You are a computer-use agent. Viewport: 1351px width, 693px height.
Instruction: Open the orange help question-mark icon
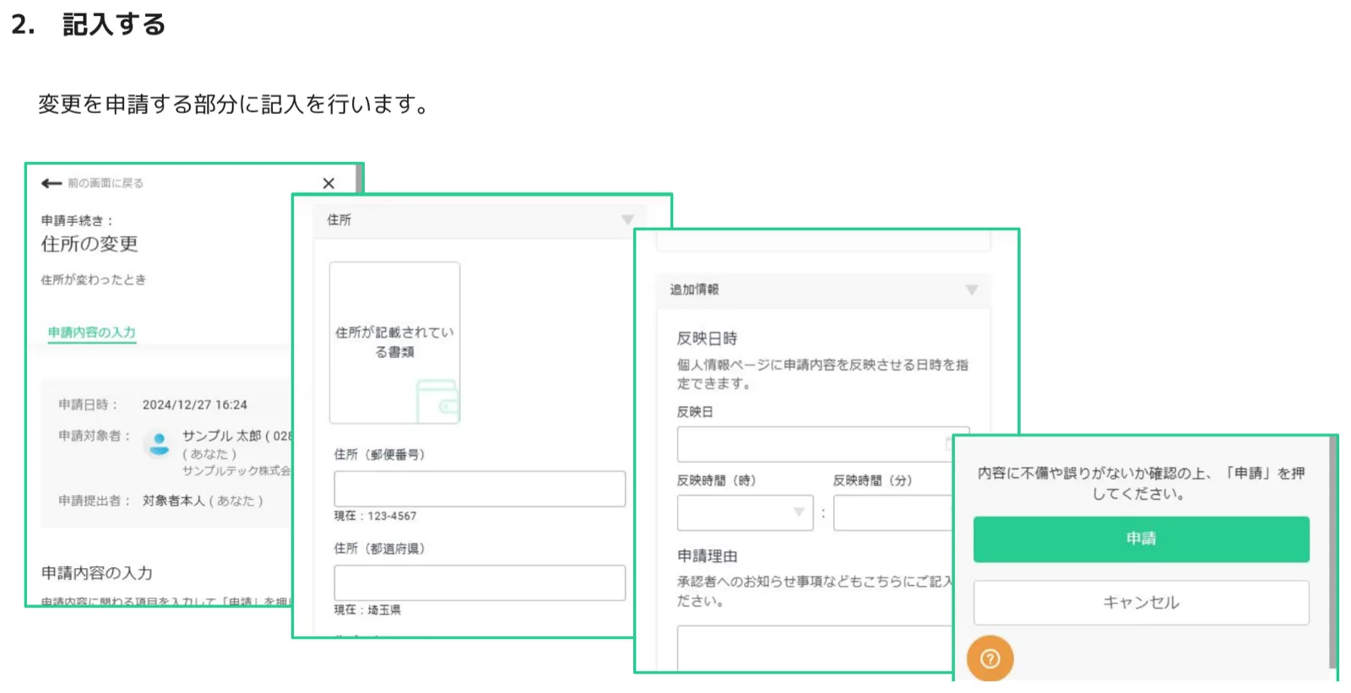click(990, 658)
